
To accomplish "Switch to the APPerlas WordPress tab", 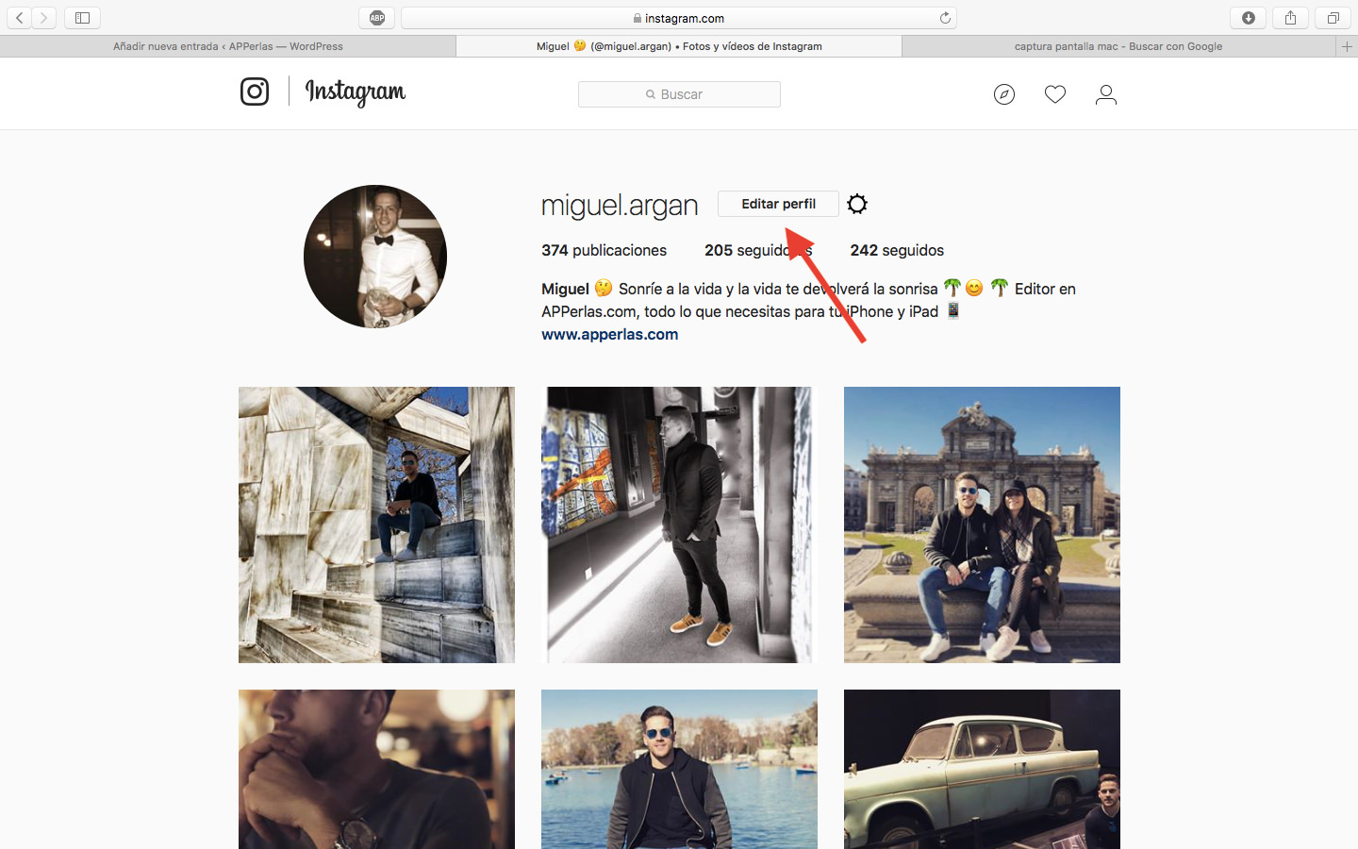I will tap(227, 46).
